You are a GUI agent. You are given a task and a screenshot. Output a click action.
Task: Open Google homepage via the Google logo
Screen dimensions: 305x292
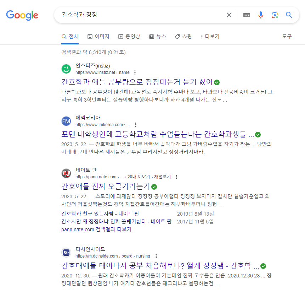[22, 15]
